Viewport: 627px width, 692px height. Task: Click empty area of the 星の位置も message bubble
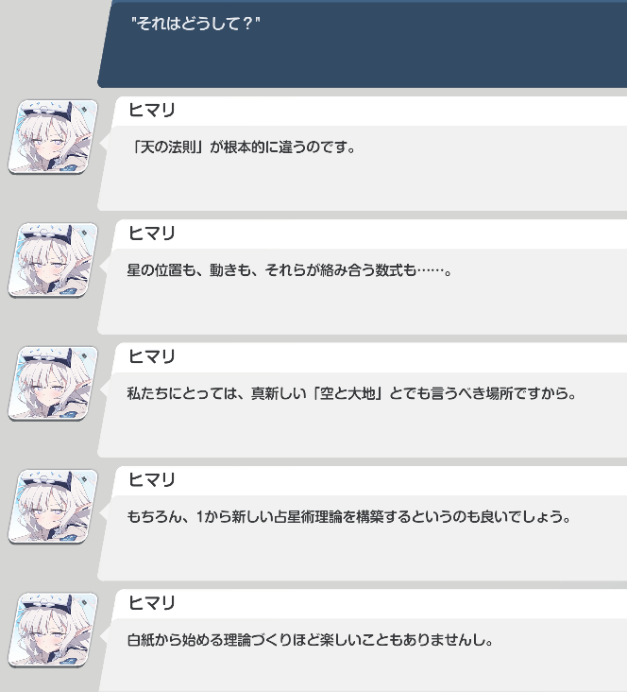coord(362,309)
